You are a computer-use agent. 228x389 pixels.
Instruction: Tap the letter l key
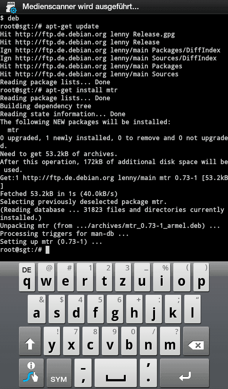(x=193, y=309)
